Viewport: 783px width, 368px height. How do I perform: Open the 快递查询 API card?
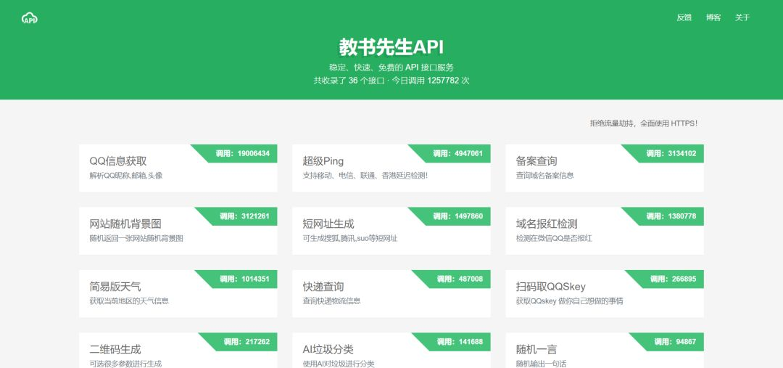click(391, 293)
